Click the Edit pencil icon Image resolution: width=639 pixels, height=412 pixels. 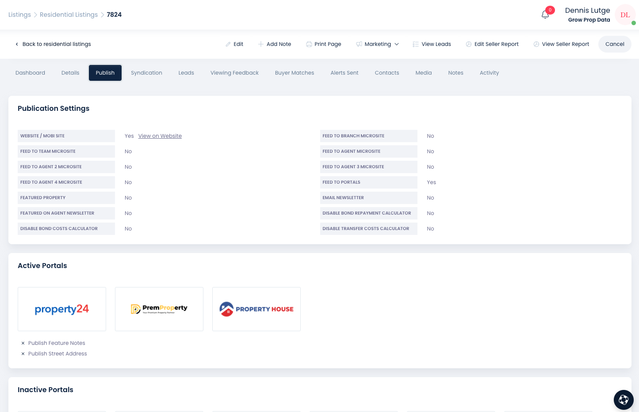(x=228, y=44)
